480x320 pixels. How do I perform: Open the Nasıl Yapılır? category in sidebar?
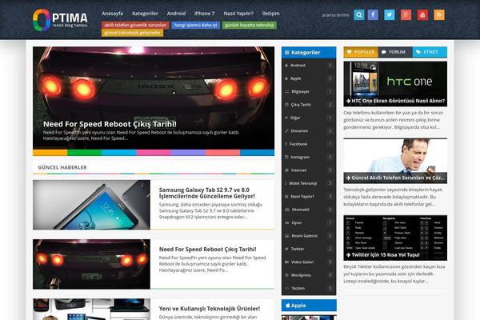tap(309, 197)
